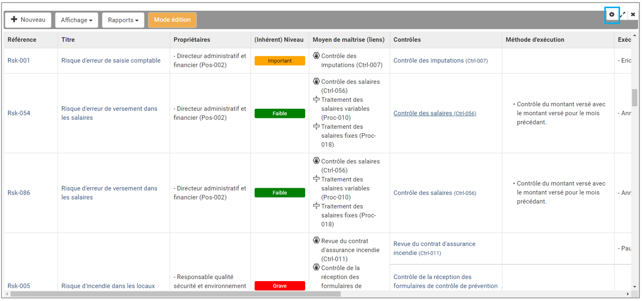The image size is (642, 301).
Task: Click the control icon for Contrôle des salaires in Rsk-086
Action: [316, 161]
